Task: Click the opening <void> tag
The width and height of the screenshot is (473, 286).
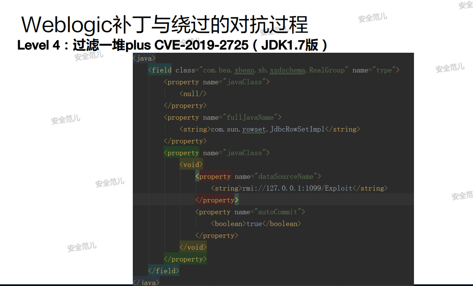Action: tap(191, 165)
